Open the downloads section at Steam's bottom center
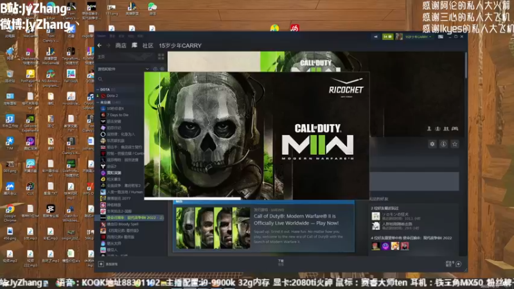 click(x=281, y=262)
